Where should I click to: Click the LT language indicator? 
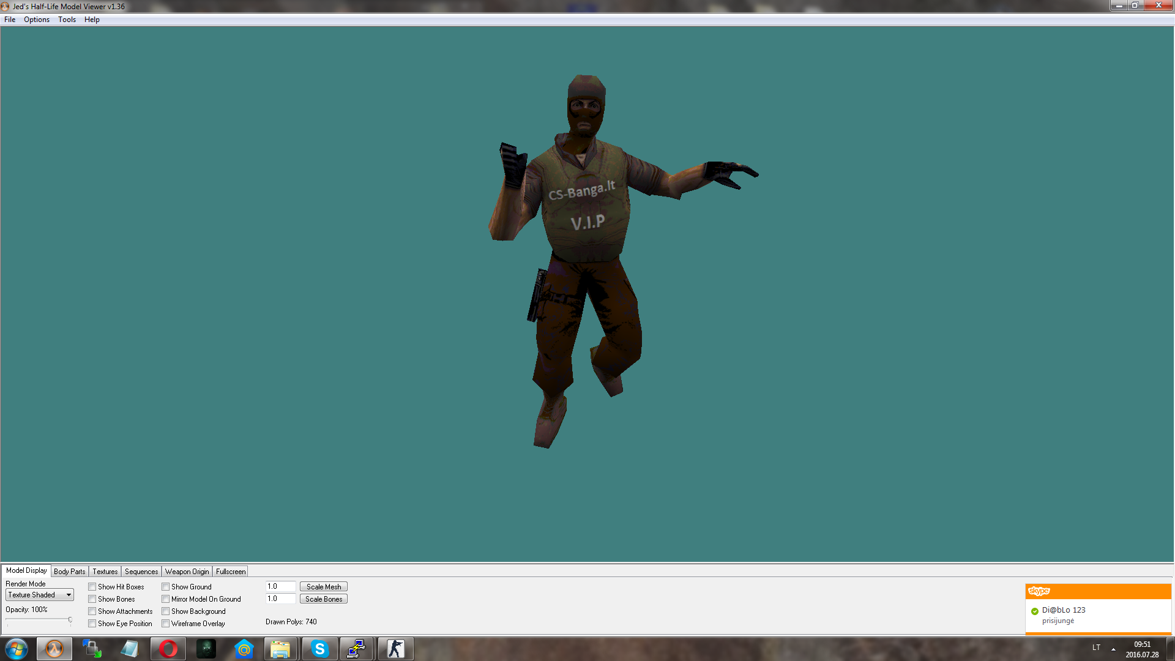(x=1096, y=648)
